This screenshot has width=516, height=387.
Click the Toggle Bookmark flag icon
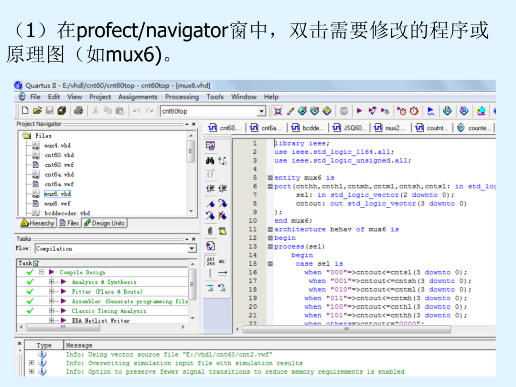210,204
